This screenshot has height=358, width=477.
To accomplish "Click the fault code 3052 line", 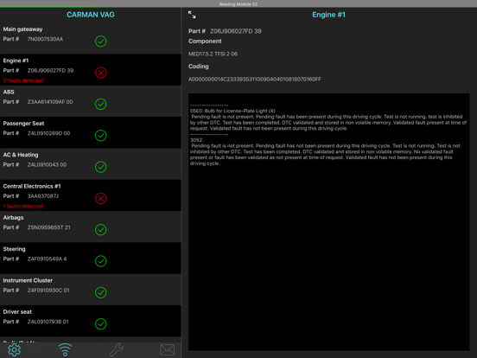I will tap(196, 140).
